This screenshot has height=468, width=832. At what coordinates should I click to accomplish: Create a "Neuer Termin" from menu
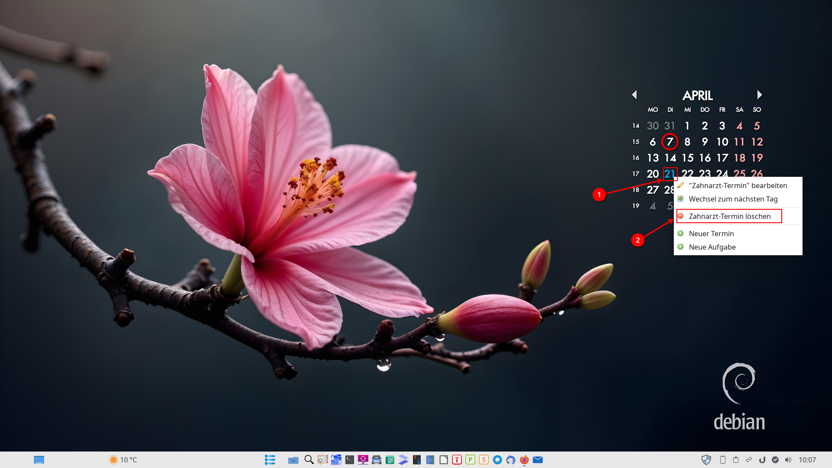tap(711, 234)
